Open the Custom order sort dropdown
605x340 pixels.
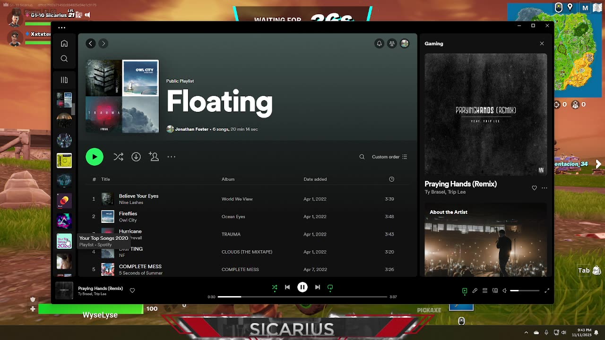(389, 157)
